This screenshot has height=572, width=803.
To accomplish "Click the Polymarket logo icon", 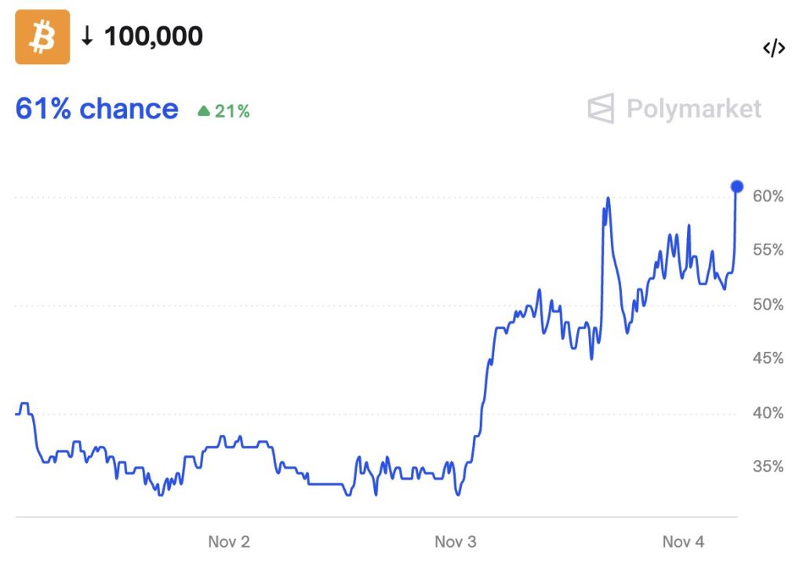I will point(601,109).
